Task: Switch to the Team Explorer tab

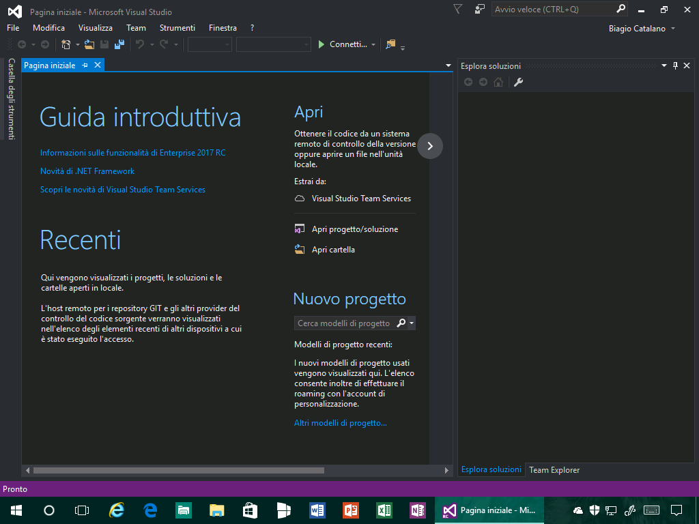Action: point(554,469)
